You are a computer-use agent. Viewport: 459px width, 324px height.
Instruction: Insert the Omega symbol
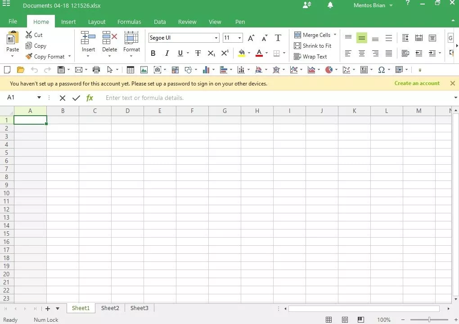pyautogui.click(x=382, y=69)
